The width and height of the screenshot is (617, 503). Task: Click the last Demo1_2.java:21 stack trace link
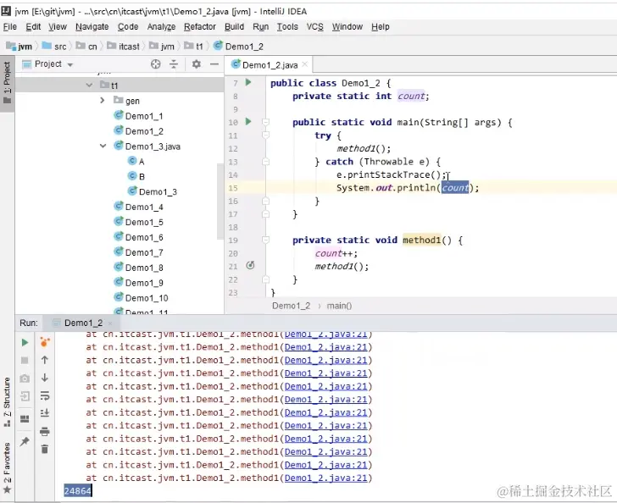pos(325,478)
